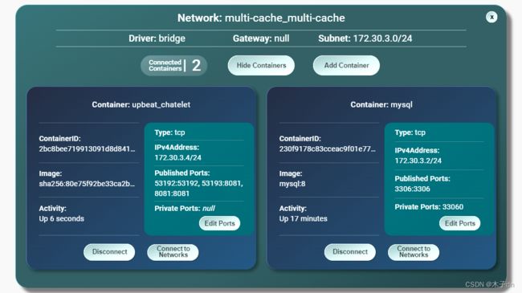Click Up 17 minutes activity text

(303, 219)
